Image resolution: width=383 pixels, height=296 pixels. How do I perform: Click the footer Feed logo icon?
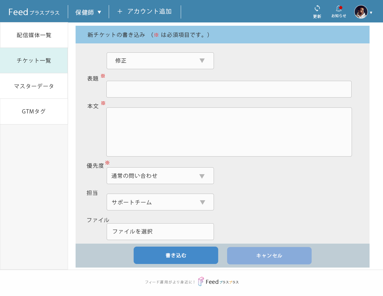pos(201,281)
